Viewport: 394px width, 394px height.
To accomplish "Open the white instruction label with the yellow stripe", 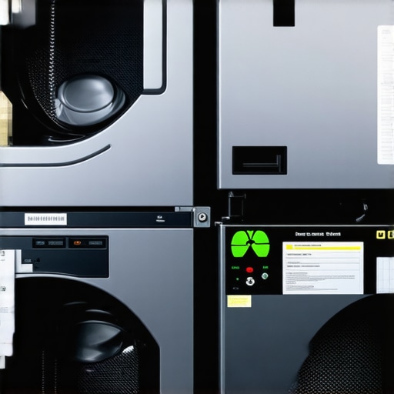I will [323, 268].
